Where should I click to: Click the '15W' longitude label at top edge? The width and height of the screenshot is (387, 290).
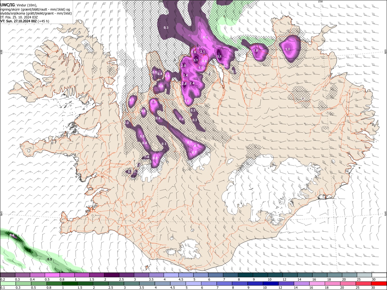320,2
